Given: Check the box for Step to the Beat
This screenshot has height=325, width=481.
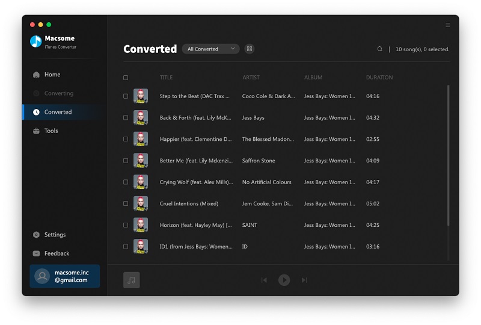Looking at the screenshot, I should click(x=126, y=96).
